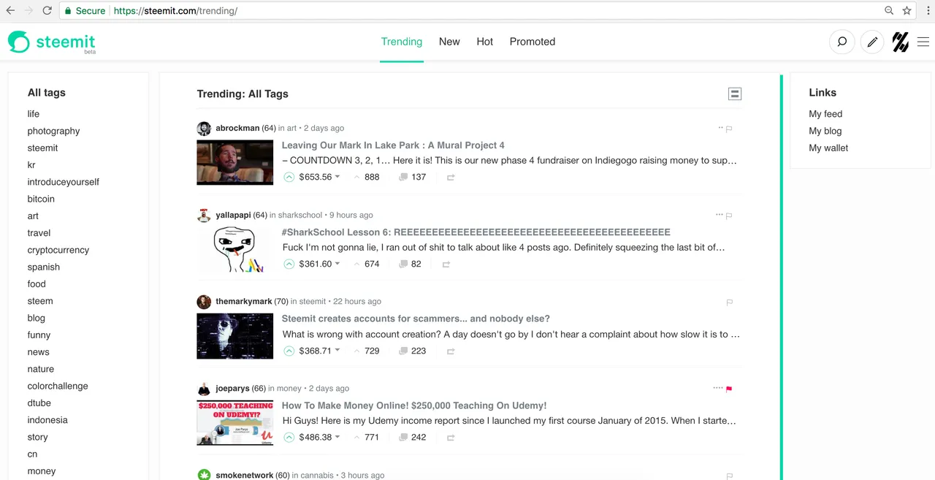The height and width of the screenshot is (480, 935).
Task: Filter by the photography tag
Action: click(x=53, y=131)
